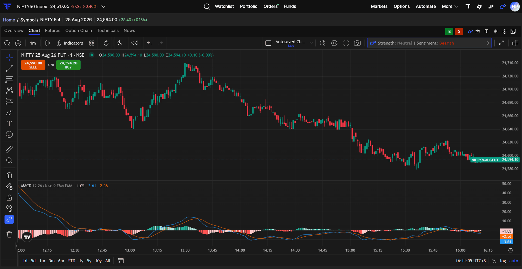Screen dimensions: 522x269
Task: Open the measure ruler tool
Action: point(9,149)
